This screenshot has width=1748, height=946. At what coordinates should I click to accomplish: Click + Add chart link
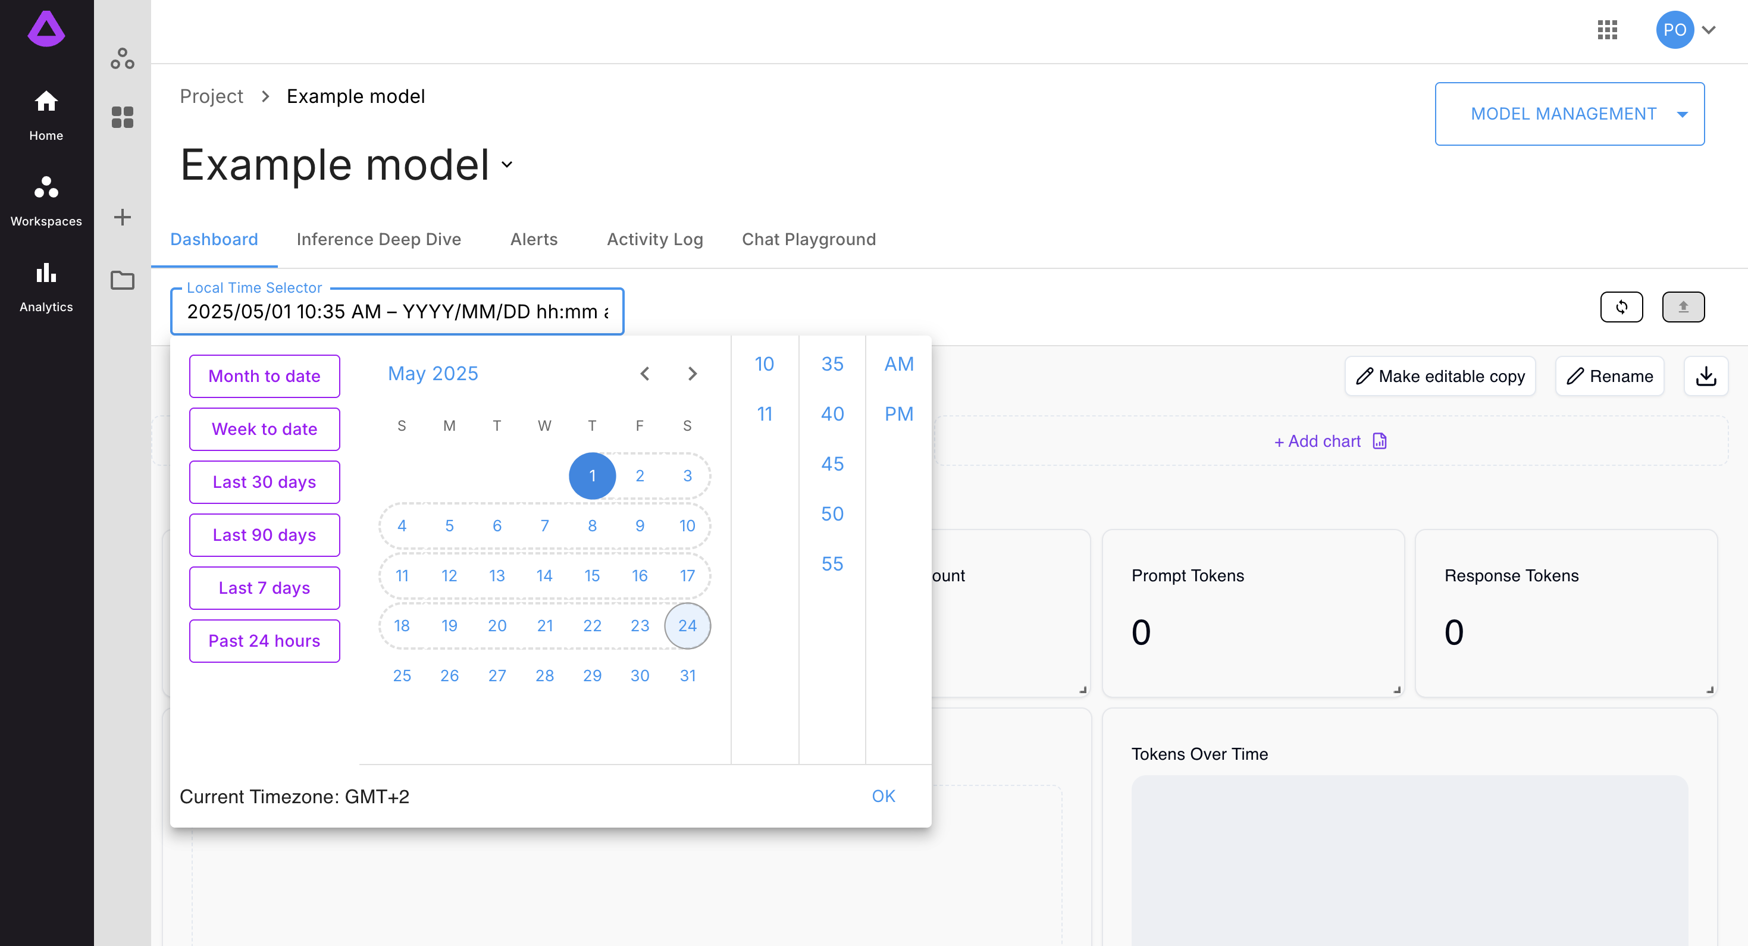pos(1317,441)
